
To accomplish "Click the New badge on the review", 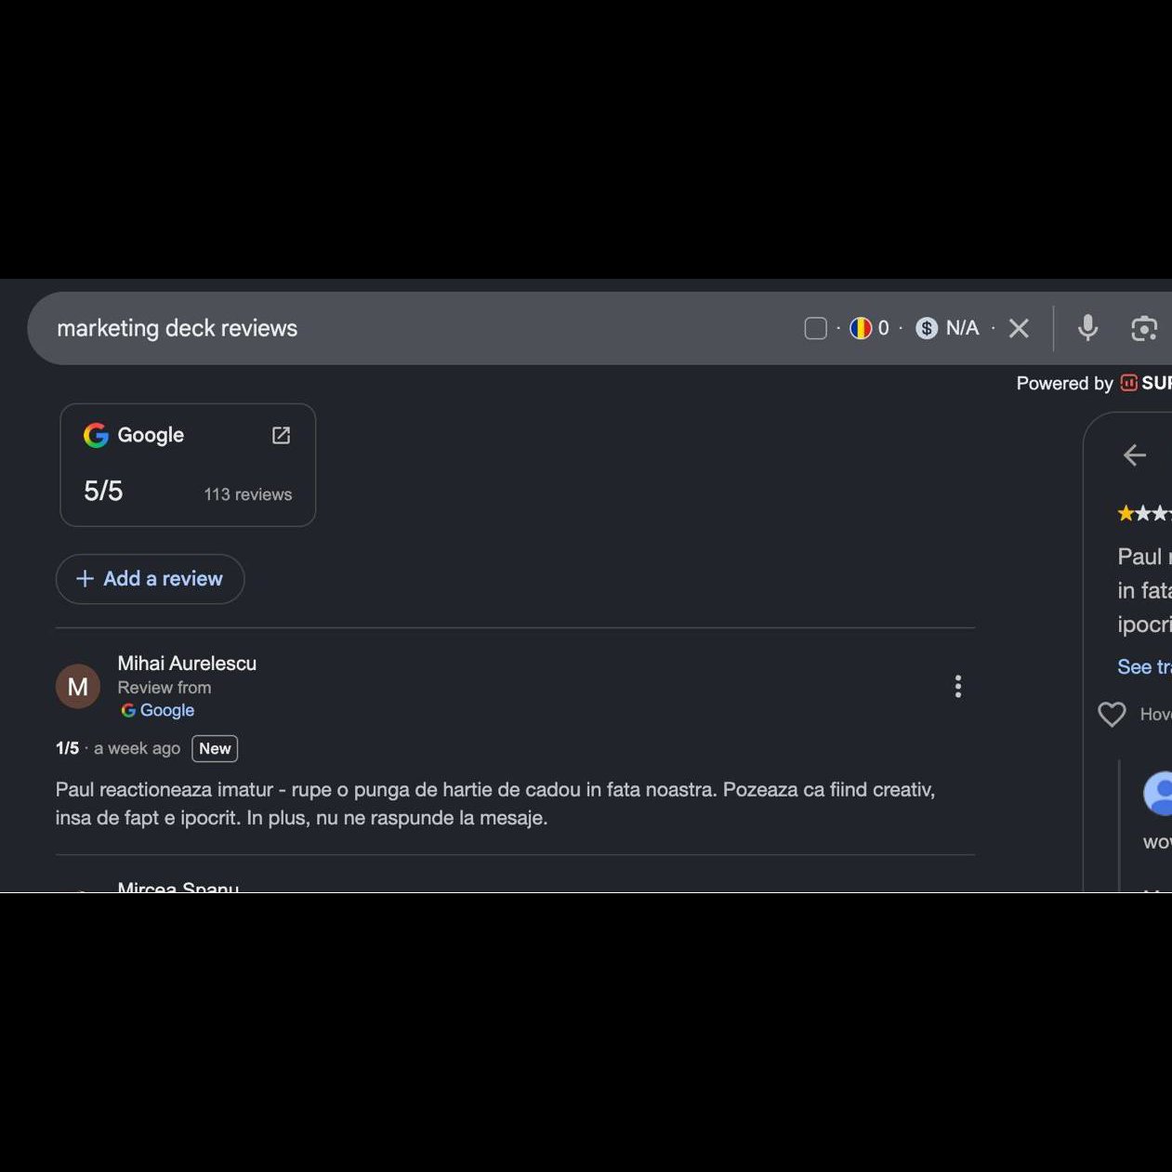I will pyautogui.click(x=215, y=749).
